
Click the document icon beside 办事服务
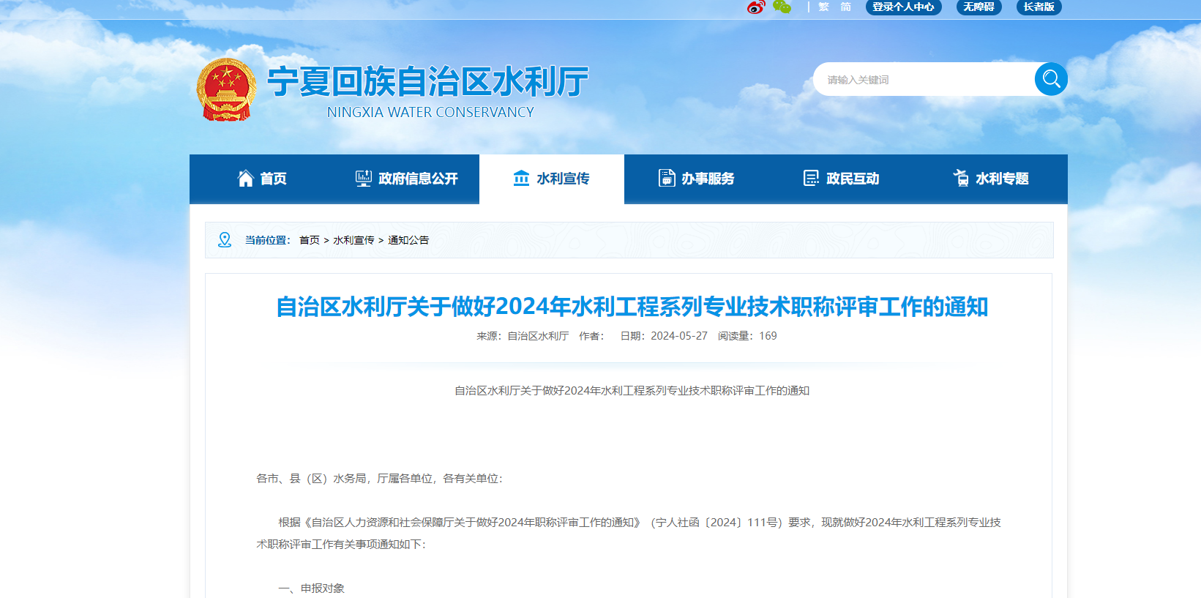[667, 179]
